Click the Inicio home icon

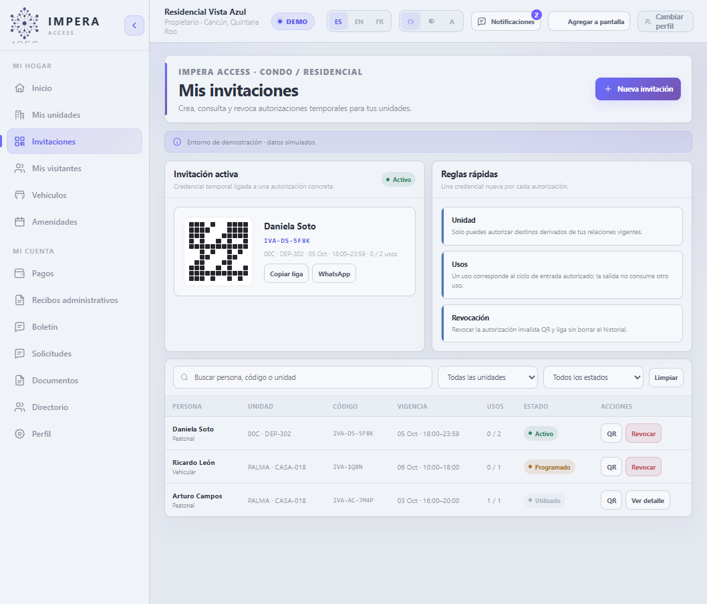20,88
